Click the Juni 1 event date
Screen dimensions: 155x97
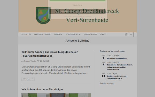[x=103, y=57]
